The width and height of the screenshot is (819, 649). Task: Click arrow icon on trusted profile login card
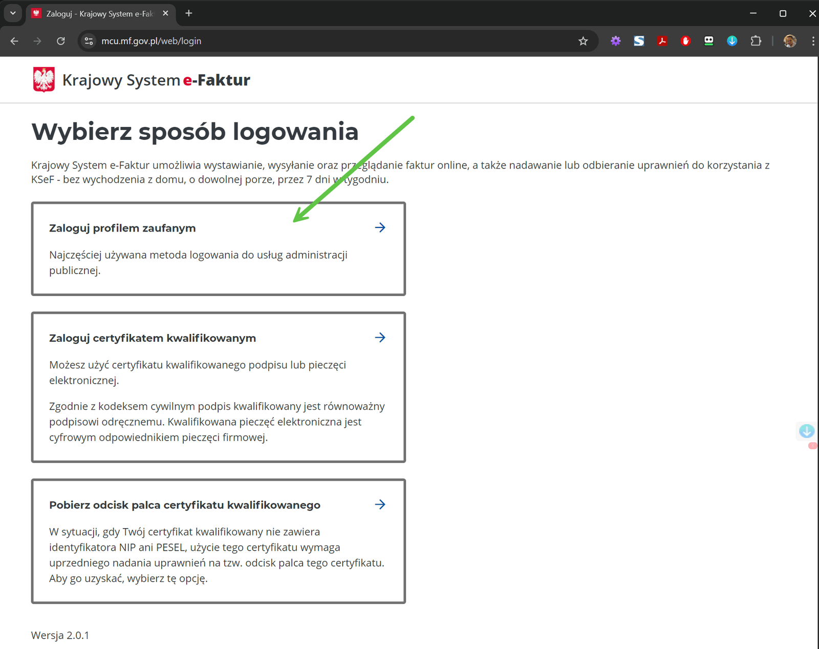click(x=380, y=227)
